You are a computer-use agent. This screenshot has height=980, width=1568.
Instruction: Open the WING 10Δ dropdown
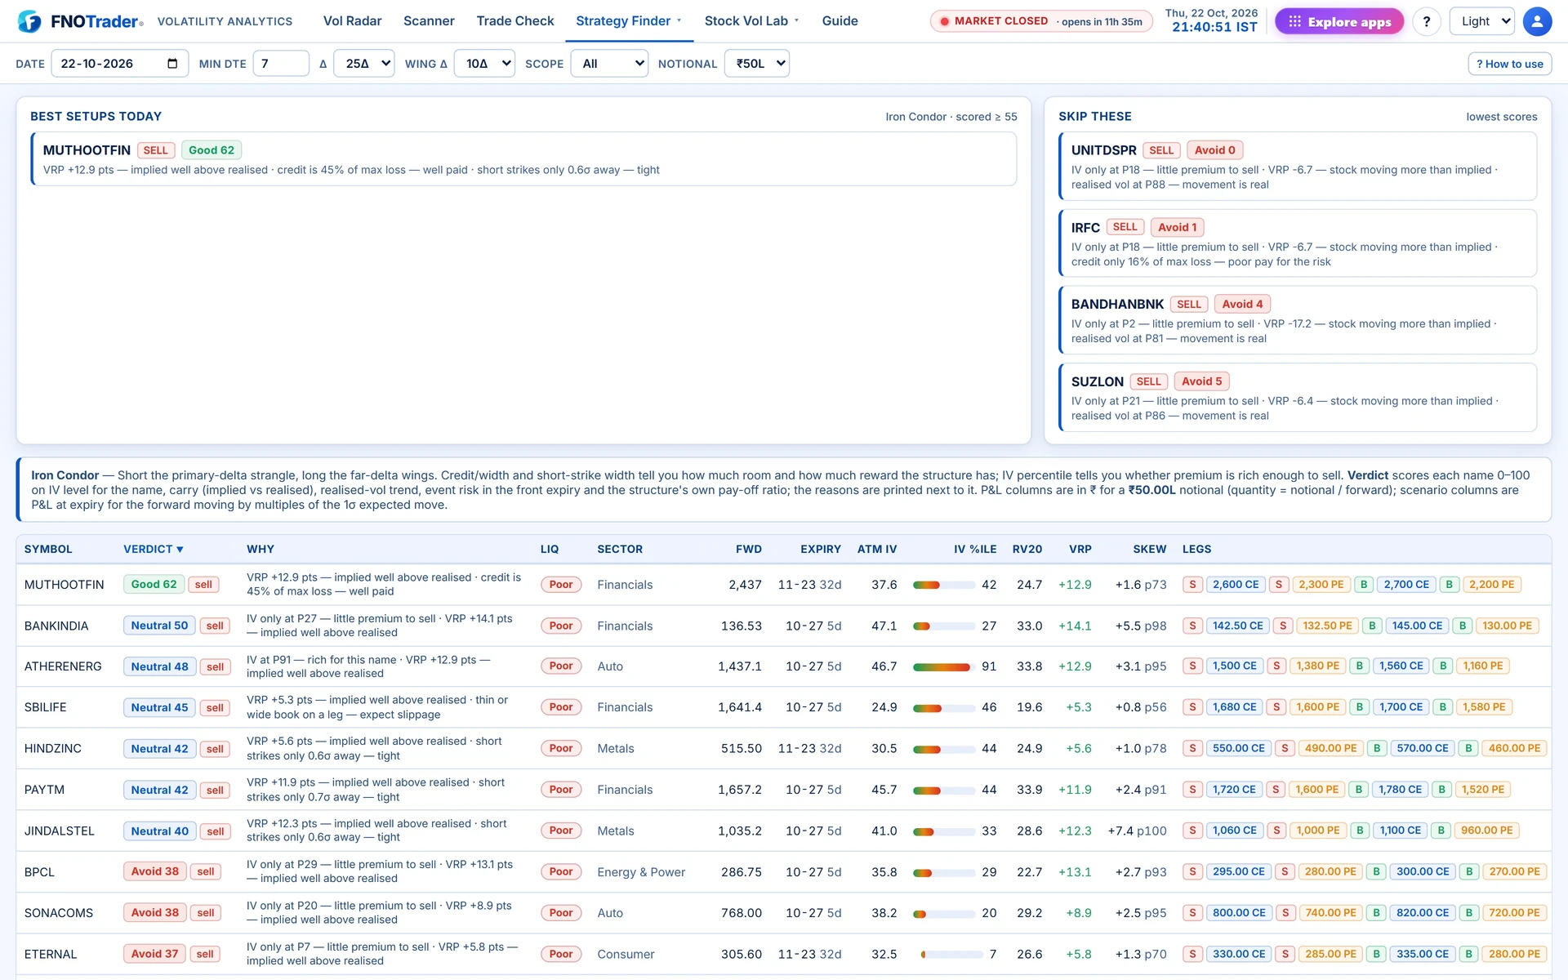(485, 64)
